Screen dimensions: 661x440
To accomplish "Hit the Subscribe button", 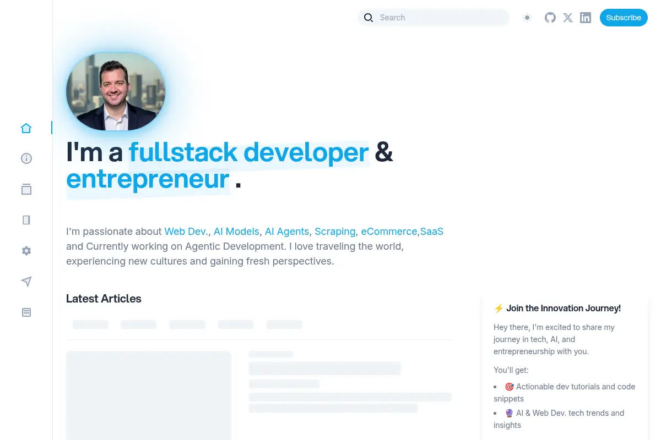I will 624,18.
